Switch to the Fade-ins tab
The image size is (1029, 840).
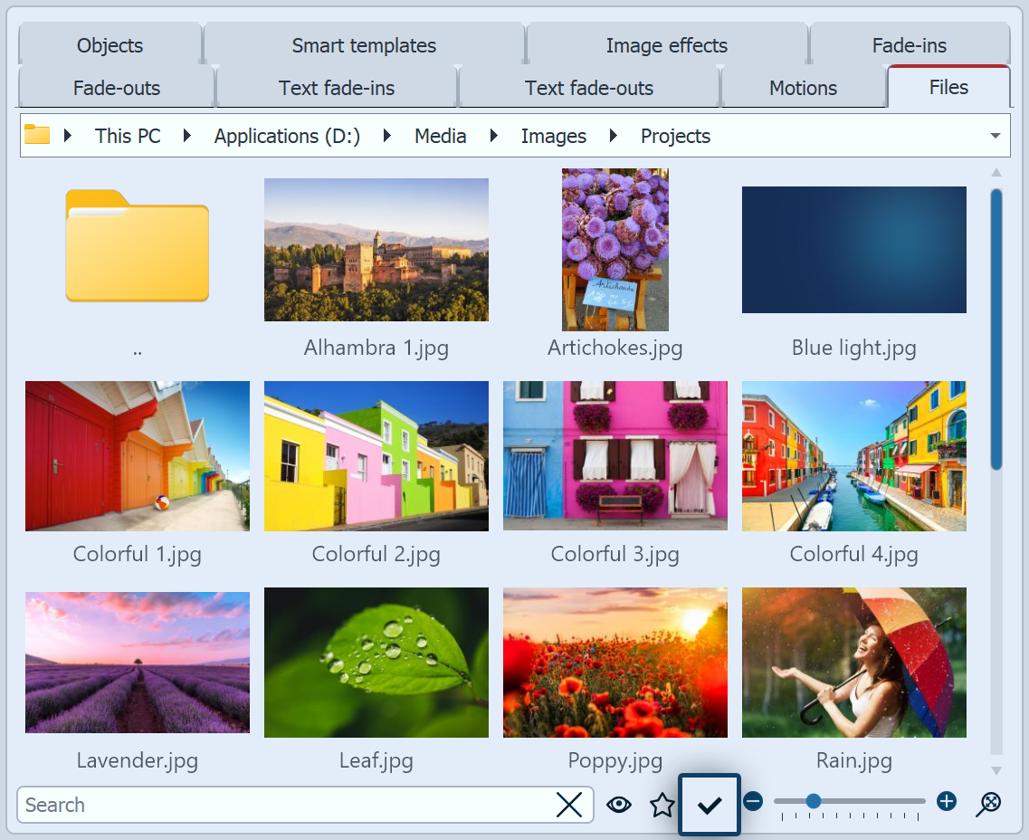(x=910, y=44)
